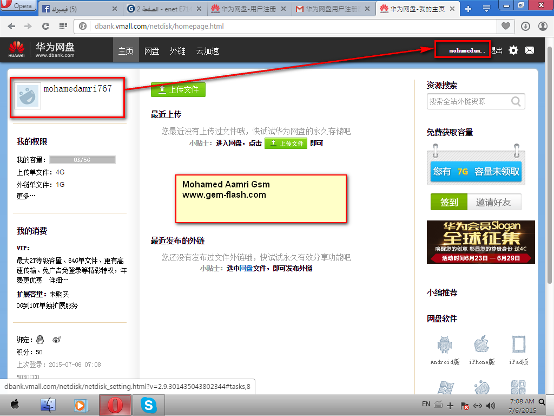Claim the 7G 容量未领取 banner

pos(476,171)
